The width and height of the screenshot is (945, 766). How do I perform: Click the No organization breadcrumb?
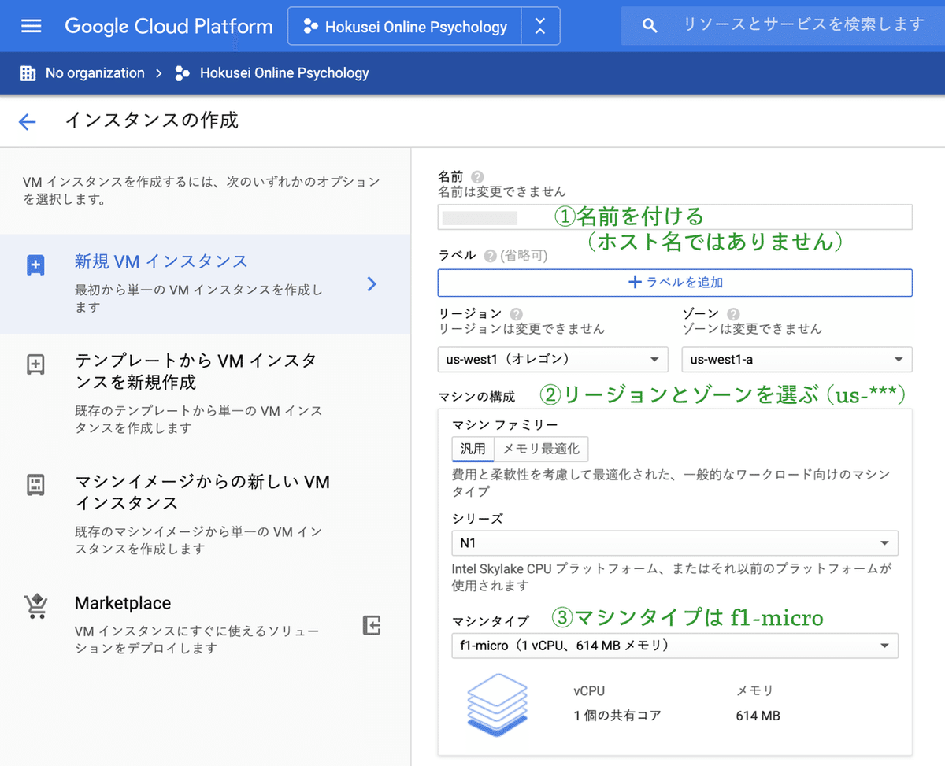coord(95,73)
